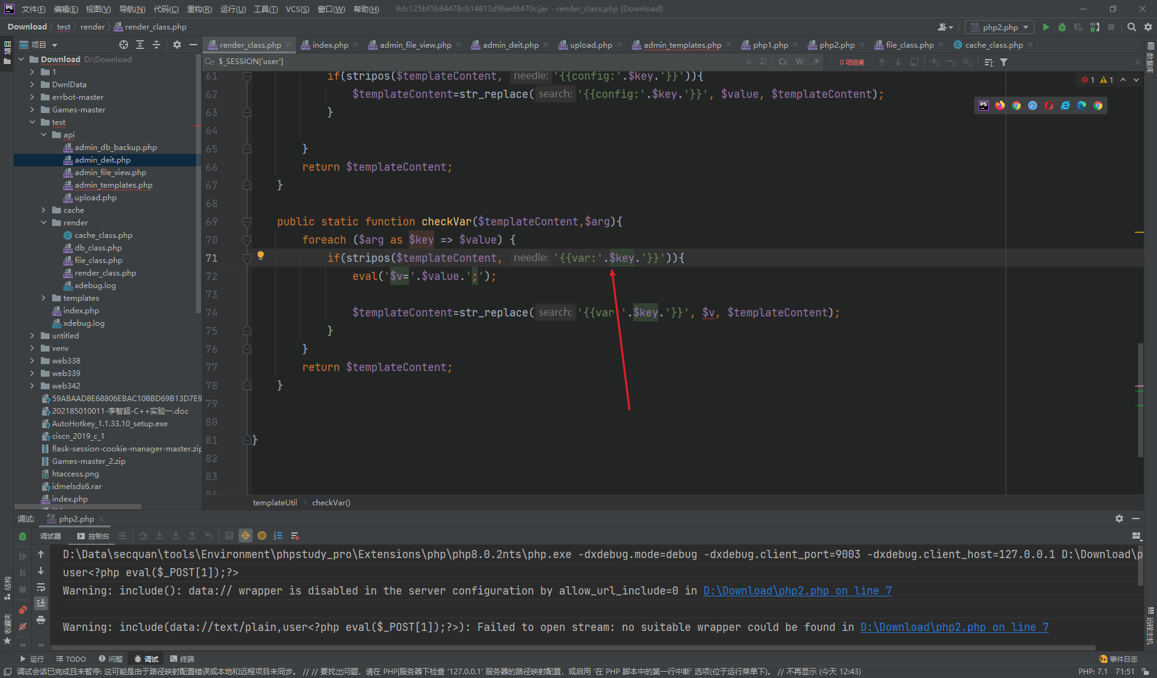Expand all in project panel
The width and height of the screenshot is (1157, 678).
(140, 45)
